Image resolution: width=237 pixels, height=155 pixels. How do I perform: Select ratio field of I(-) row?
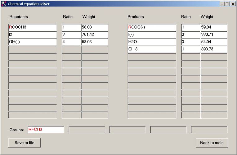(191, 34)
